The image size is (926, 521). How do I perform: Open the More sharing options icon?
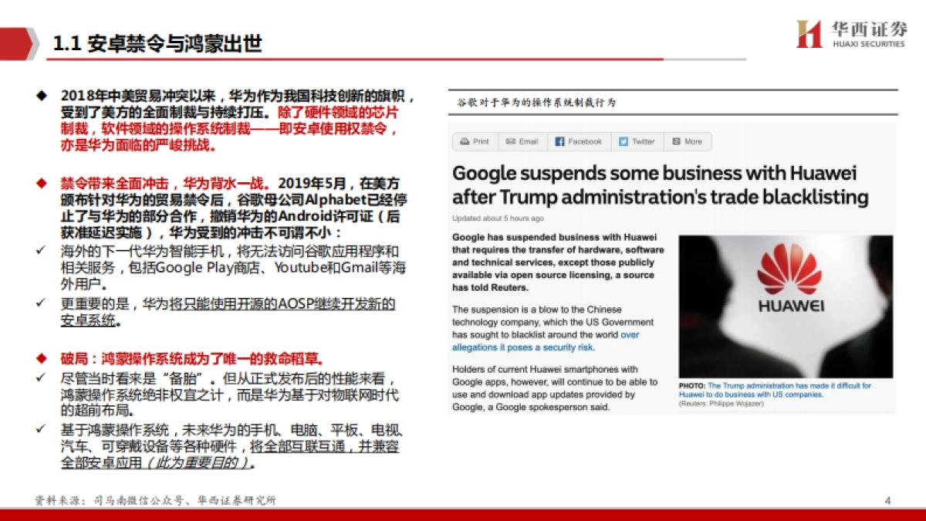tap(676, 141)
